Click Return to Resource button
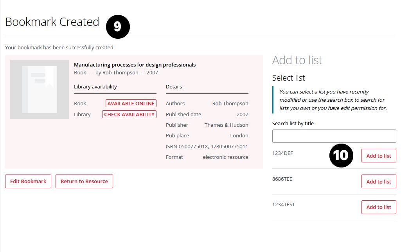The height and width of the screenshot is (252, 401). pyautogui.click(x=84, y=182)
